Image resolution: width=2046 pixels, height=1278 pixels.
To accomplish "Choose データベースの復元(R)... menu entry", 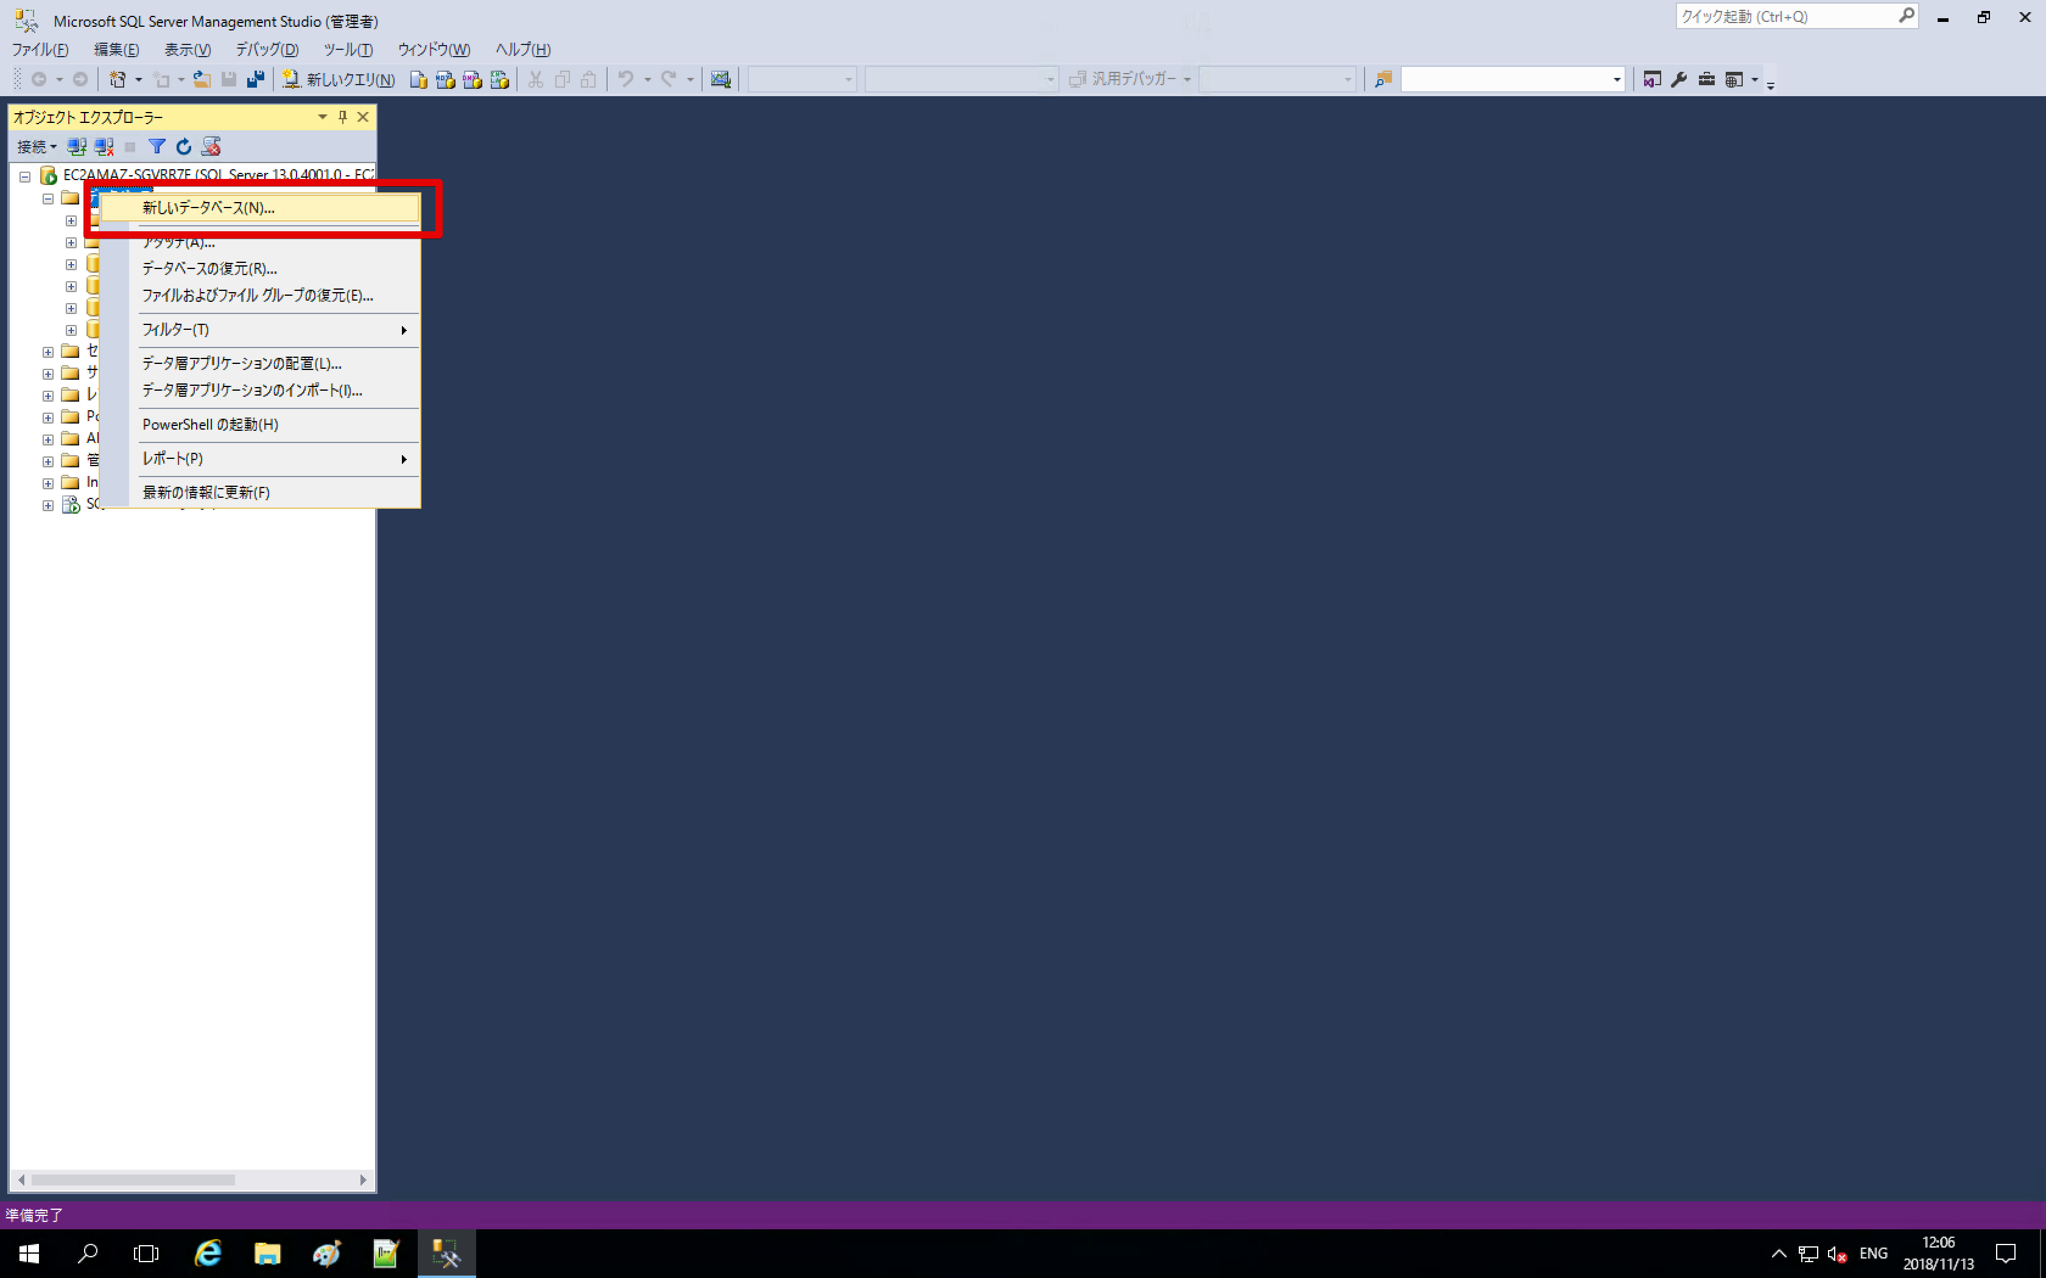I will [x=209, y=269].
